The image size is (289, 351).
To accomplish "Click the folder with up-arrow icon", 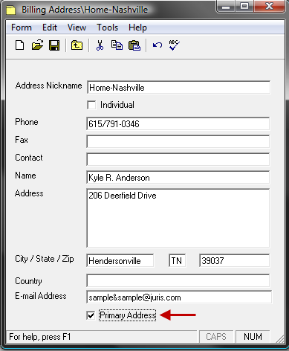I will pyautogui.click(x=77, y=45).
